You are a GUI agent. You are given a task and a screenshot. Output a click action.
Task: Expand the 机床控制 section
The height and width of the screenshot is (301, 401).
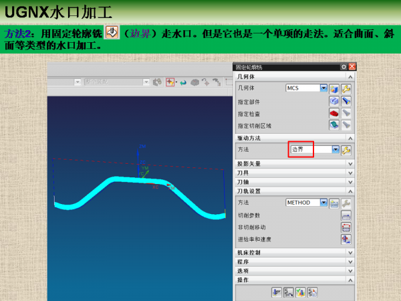(350, 253)
